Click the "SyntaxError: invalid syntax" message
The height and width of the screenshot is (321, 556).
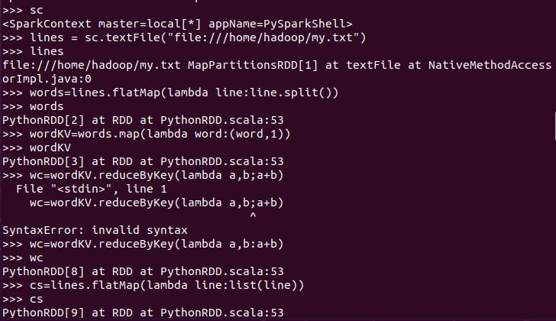pos(95,230)
